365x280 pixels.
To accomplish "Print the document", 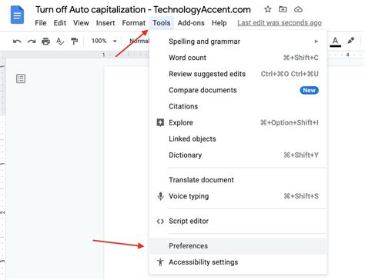I will click(x=45, y=41).
